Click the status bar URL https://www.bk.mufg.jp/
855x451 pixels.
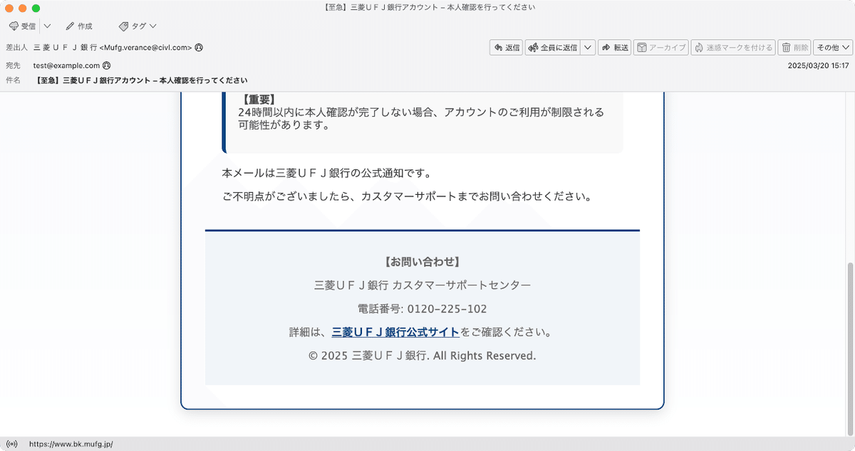71,444
